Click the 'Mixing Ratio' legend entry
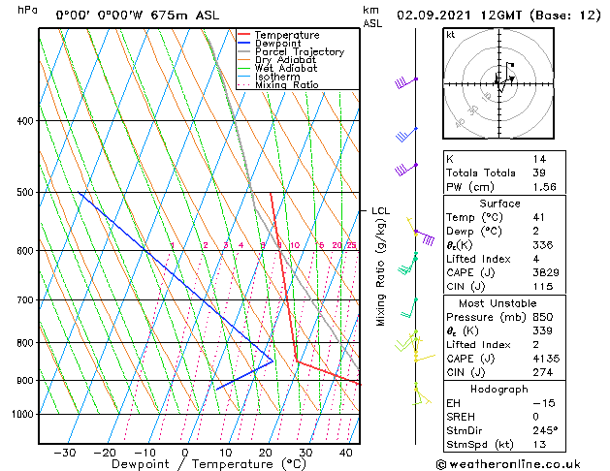The image size is (610, 471). click(287, 84)
